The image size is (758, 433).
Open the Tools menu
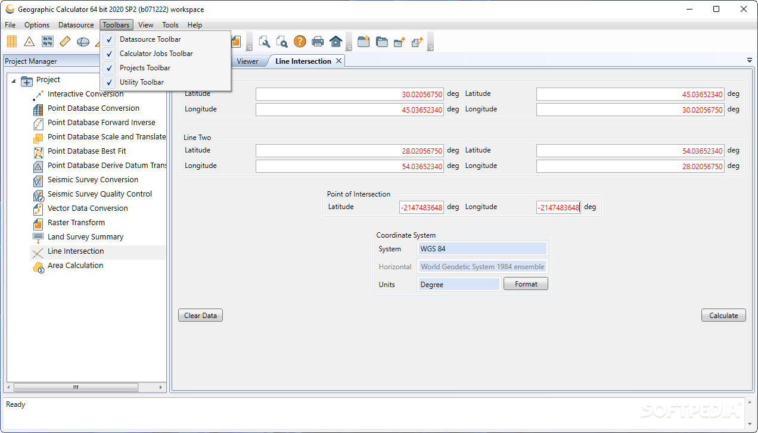[170, 25]
